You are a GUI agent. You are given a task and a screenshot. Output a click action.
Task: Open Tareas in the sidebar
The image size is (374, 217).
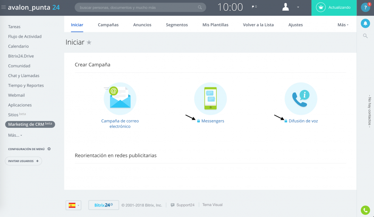14,27
